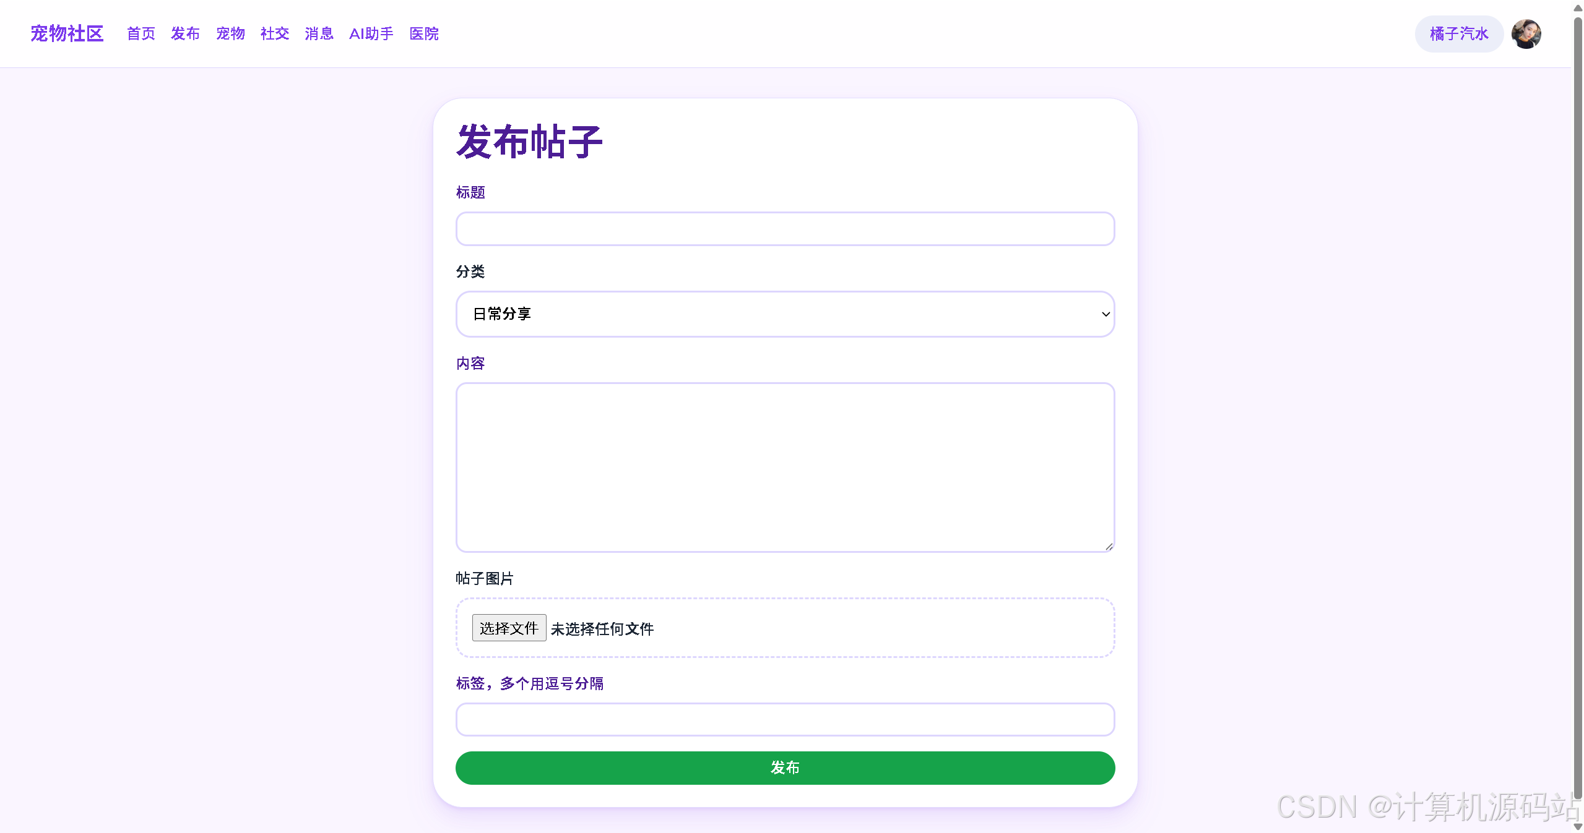Screen dimensions: 1584x833
Task: Focus the 标题 input field
Action: (x=785, y=229)
